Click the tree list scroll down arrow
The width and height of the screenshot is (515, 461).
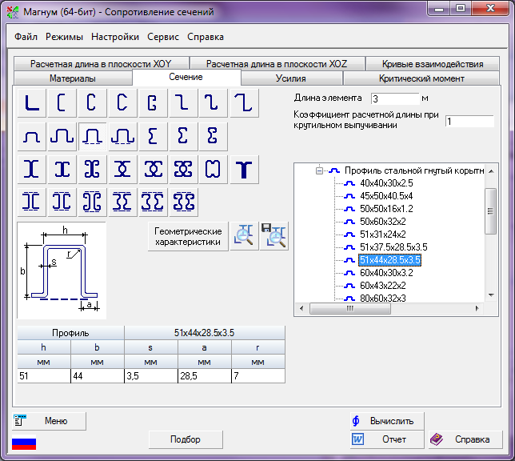click(x=491, y=295)
